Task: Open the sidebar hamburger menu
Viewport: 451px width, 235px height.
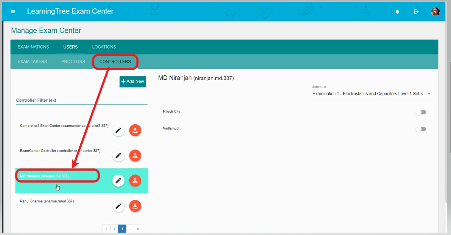Action: (13, 11)
